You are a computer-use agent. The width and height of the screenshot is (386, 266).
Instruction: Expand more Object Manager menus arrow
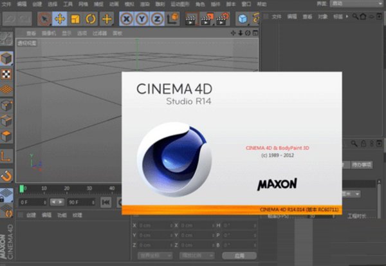(347, 17)
